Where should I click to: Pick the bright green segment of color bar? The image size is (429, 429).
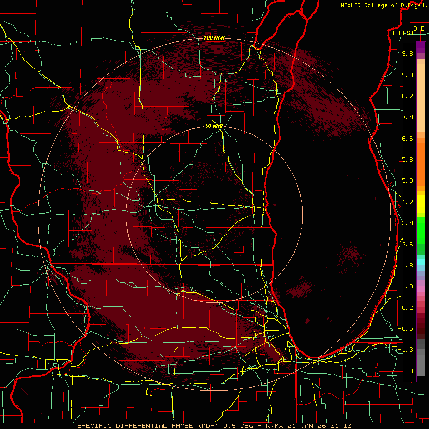pyautogui.click(x=421, y=230)
